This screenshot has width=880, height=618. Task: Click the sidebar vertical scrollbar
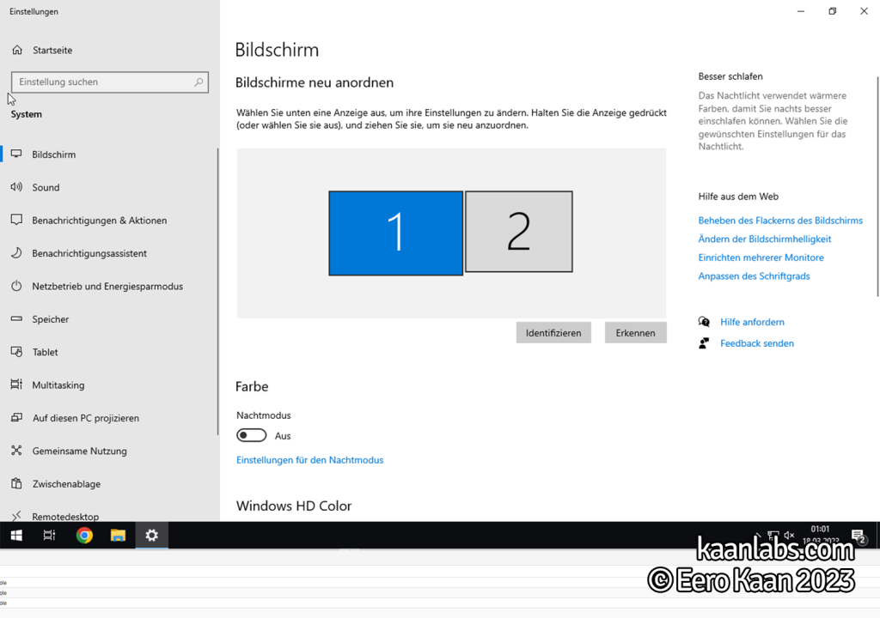click(x=217, y=292)
